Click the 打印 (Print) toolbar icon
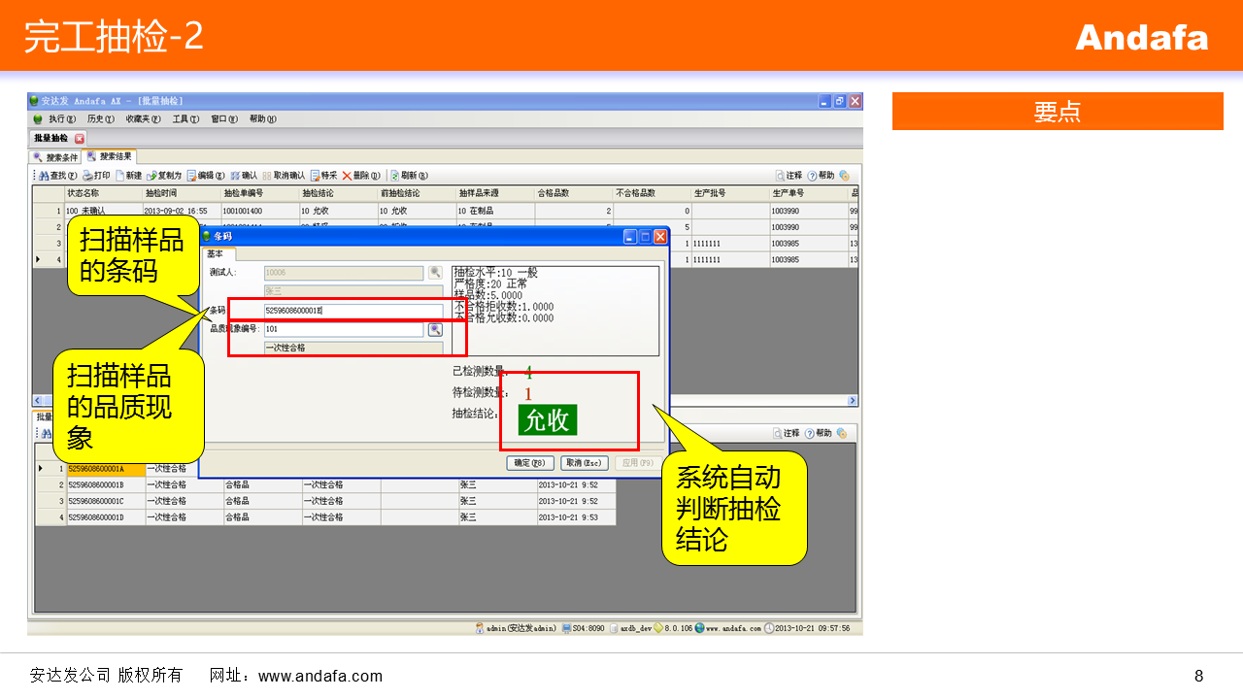The image size is (1243, 699). pos(87,176)
